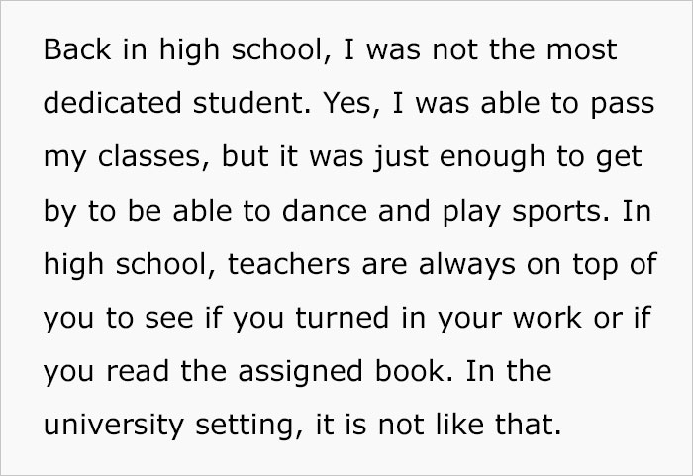
Task: Click the word "teachers" in fifth line
Action: pos(289,264)
